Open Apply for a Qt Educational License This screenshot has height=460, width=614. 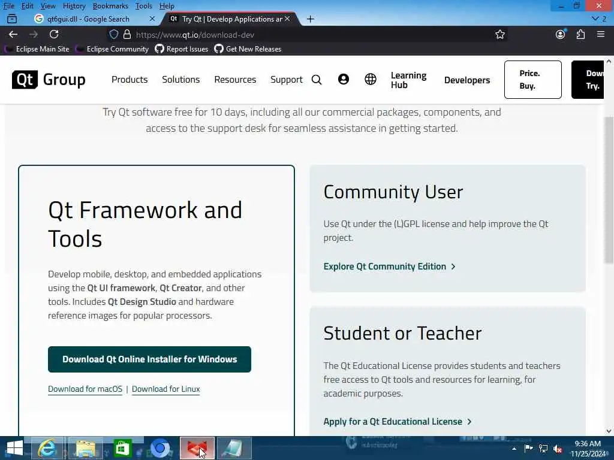click(x=398, y=422)
